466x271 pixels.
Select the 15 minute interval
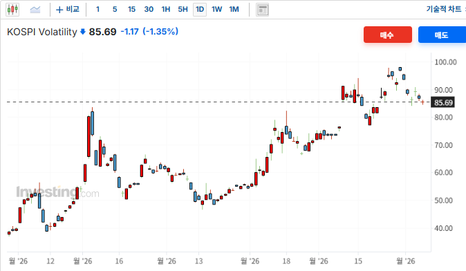pos(131,10)
